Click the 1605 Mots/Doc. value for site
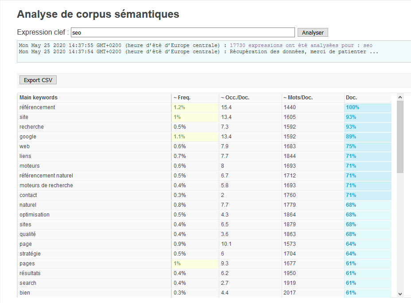The image size is (411, 303). tap(290, 117)
